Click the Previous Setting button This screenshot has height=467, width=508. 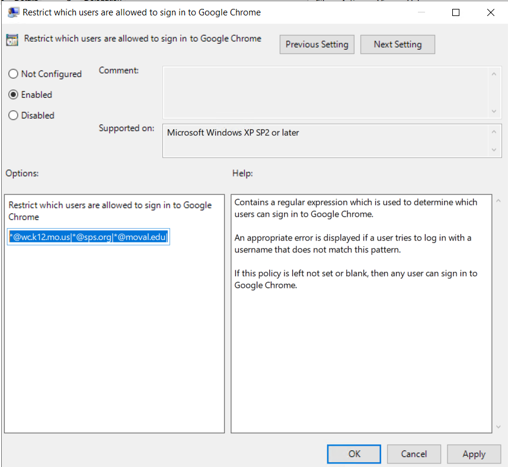pyautogui.click(x=317, y=44)
